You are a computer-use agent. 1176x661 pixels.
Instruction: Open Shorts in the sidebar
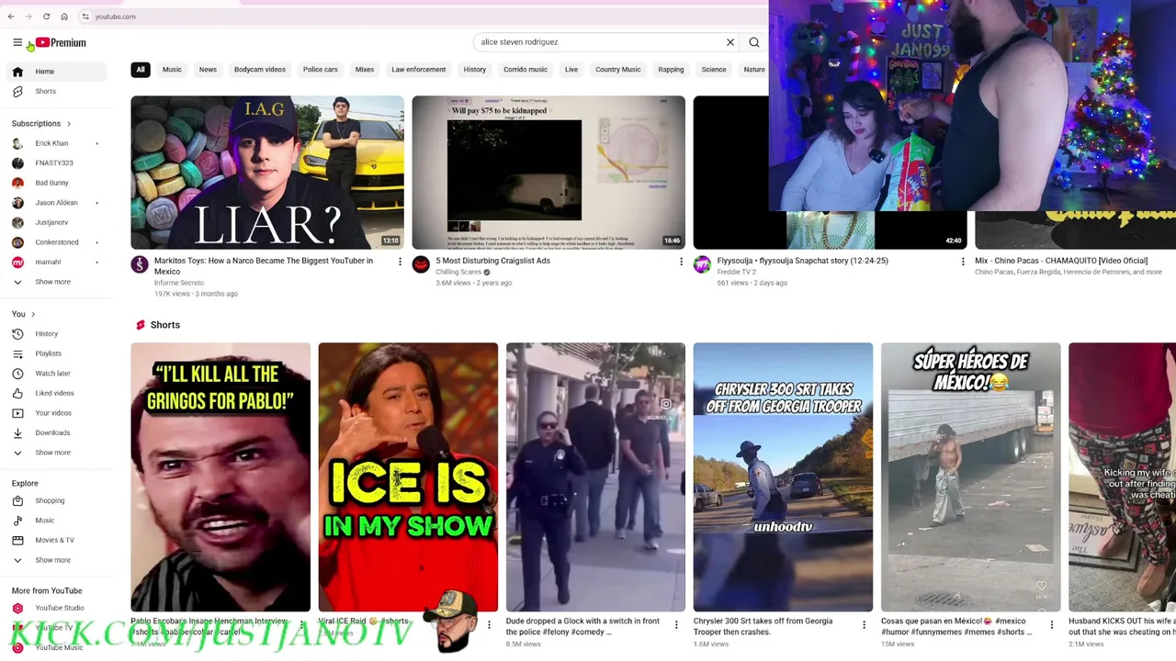point(55,91)
